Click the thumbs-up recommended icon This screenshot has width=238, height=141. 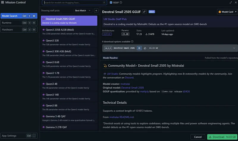[145, 48]
